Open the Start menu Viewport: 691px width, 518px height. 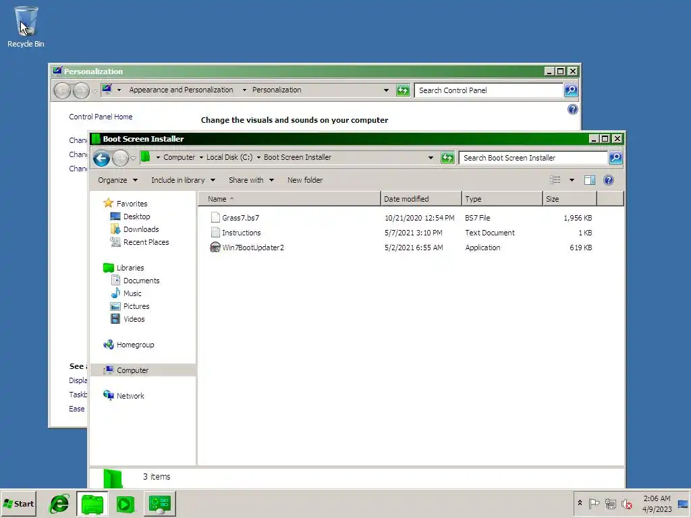tap(18, 503)
